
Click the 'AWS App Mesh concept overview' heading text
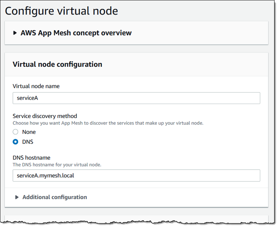(76, 33)
